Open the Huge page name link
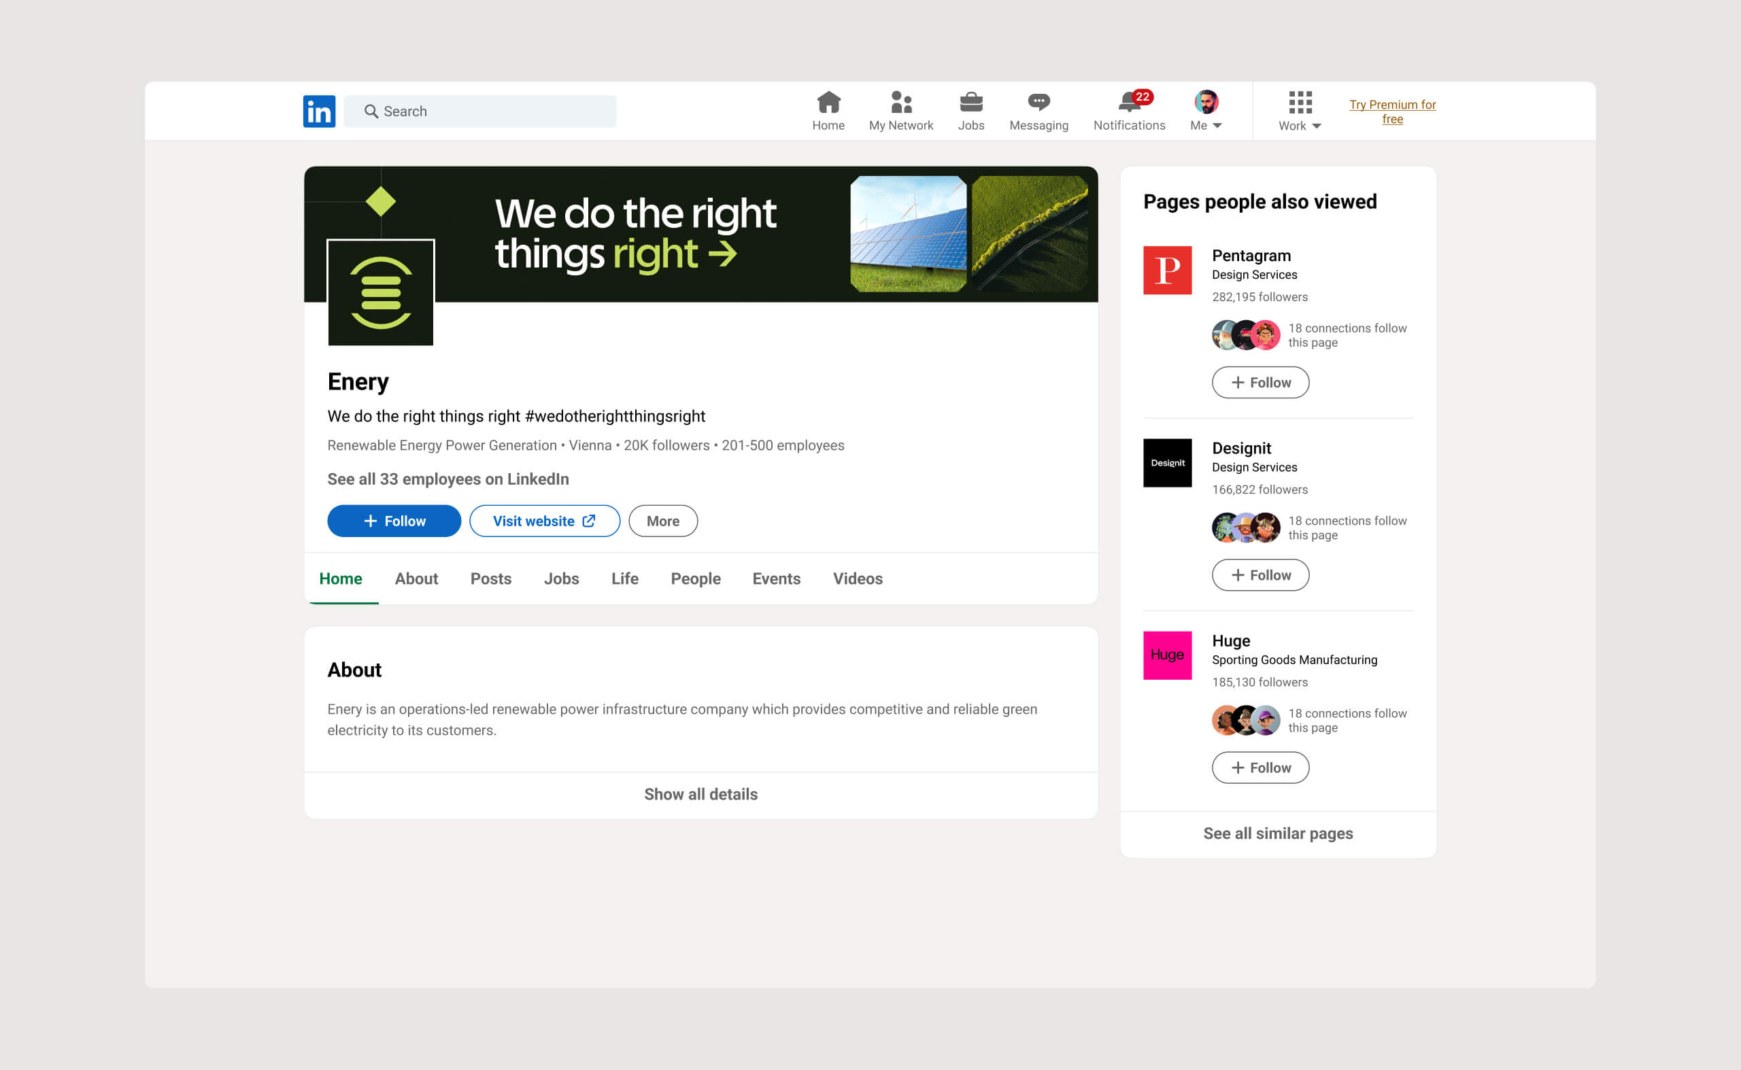The image size is (1741, 1070). (1231, 640)
